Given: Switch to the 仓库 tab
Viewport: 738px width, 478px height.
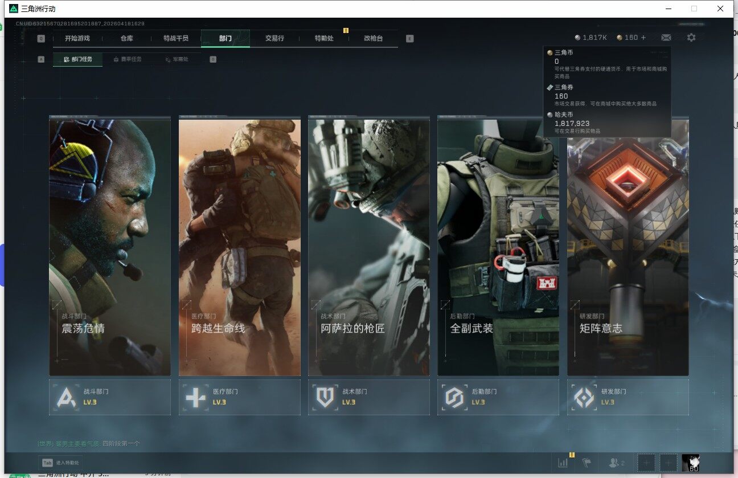Looking at the screenshot, I should 126,38.
